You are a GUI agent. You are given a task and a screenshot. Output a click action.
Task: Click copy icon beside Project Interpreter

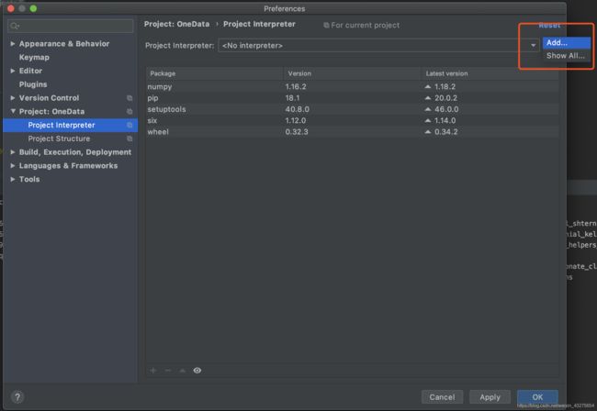[x=130, y=125]
